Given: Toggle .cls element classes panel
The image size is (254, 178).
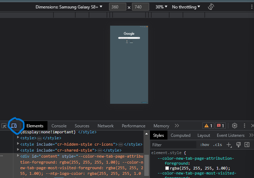Looking at the screenshot, I should [x=217, y=145].
